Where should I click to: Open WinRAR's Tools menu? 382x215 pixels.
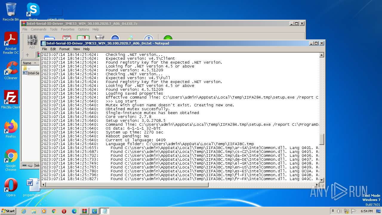[54, 29]
